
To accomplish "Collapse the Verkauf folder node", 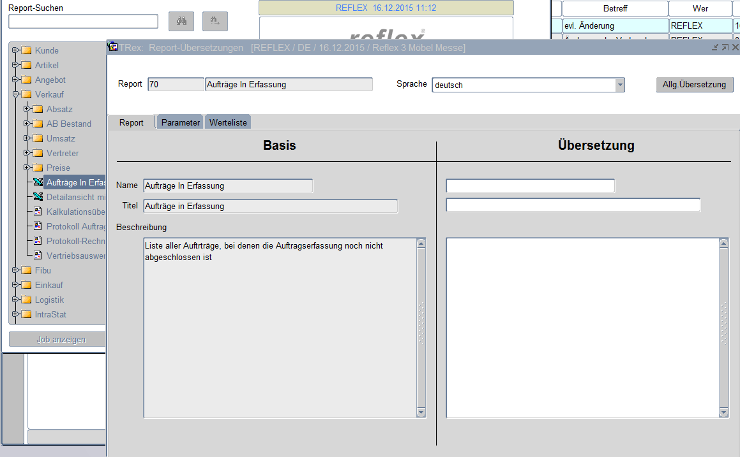I will point(15,94).
